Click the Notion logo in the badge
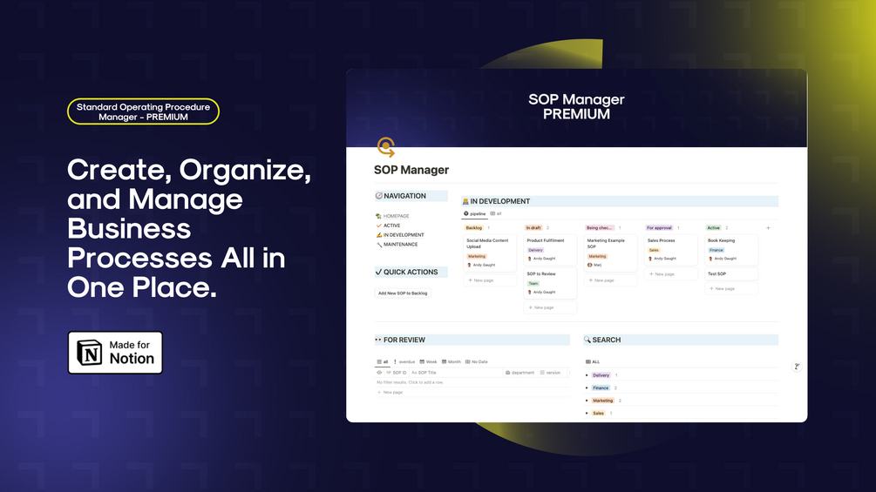Screen dimensions: 876x492 90,353
